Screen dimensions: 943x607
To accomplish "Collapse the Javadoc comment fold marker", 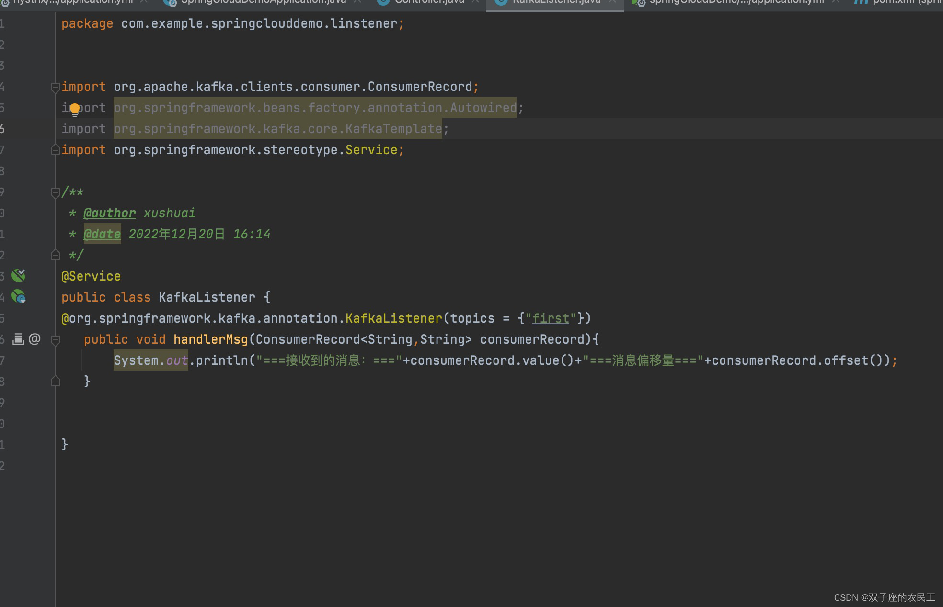I will (x=55, y=192).
